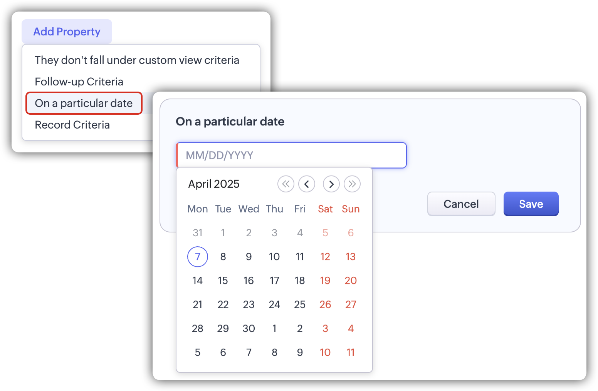The width and height of the screenshot is (598, 391).
Task: Click the Add Property button
Action: point(67,32)
